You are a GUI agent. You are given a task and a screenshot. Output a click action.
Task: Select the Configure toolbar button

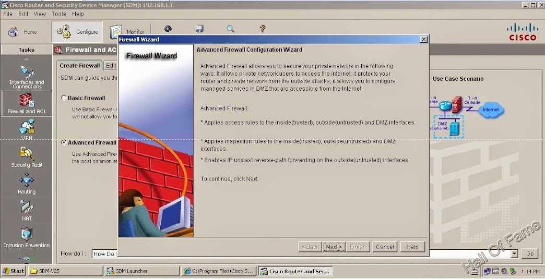coord(77,32)
